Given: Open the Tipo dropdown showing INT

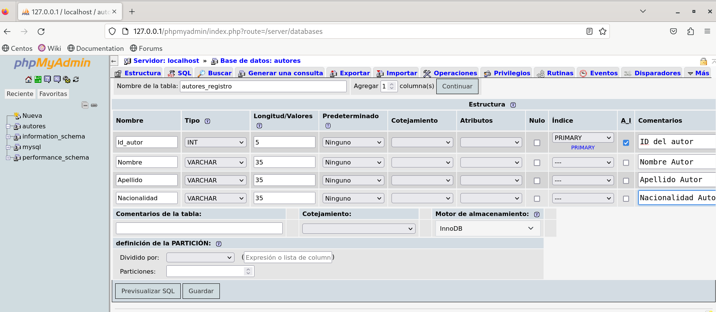Looking at the screenshot, I should [215, 142].
